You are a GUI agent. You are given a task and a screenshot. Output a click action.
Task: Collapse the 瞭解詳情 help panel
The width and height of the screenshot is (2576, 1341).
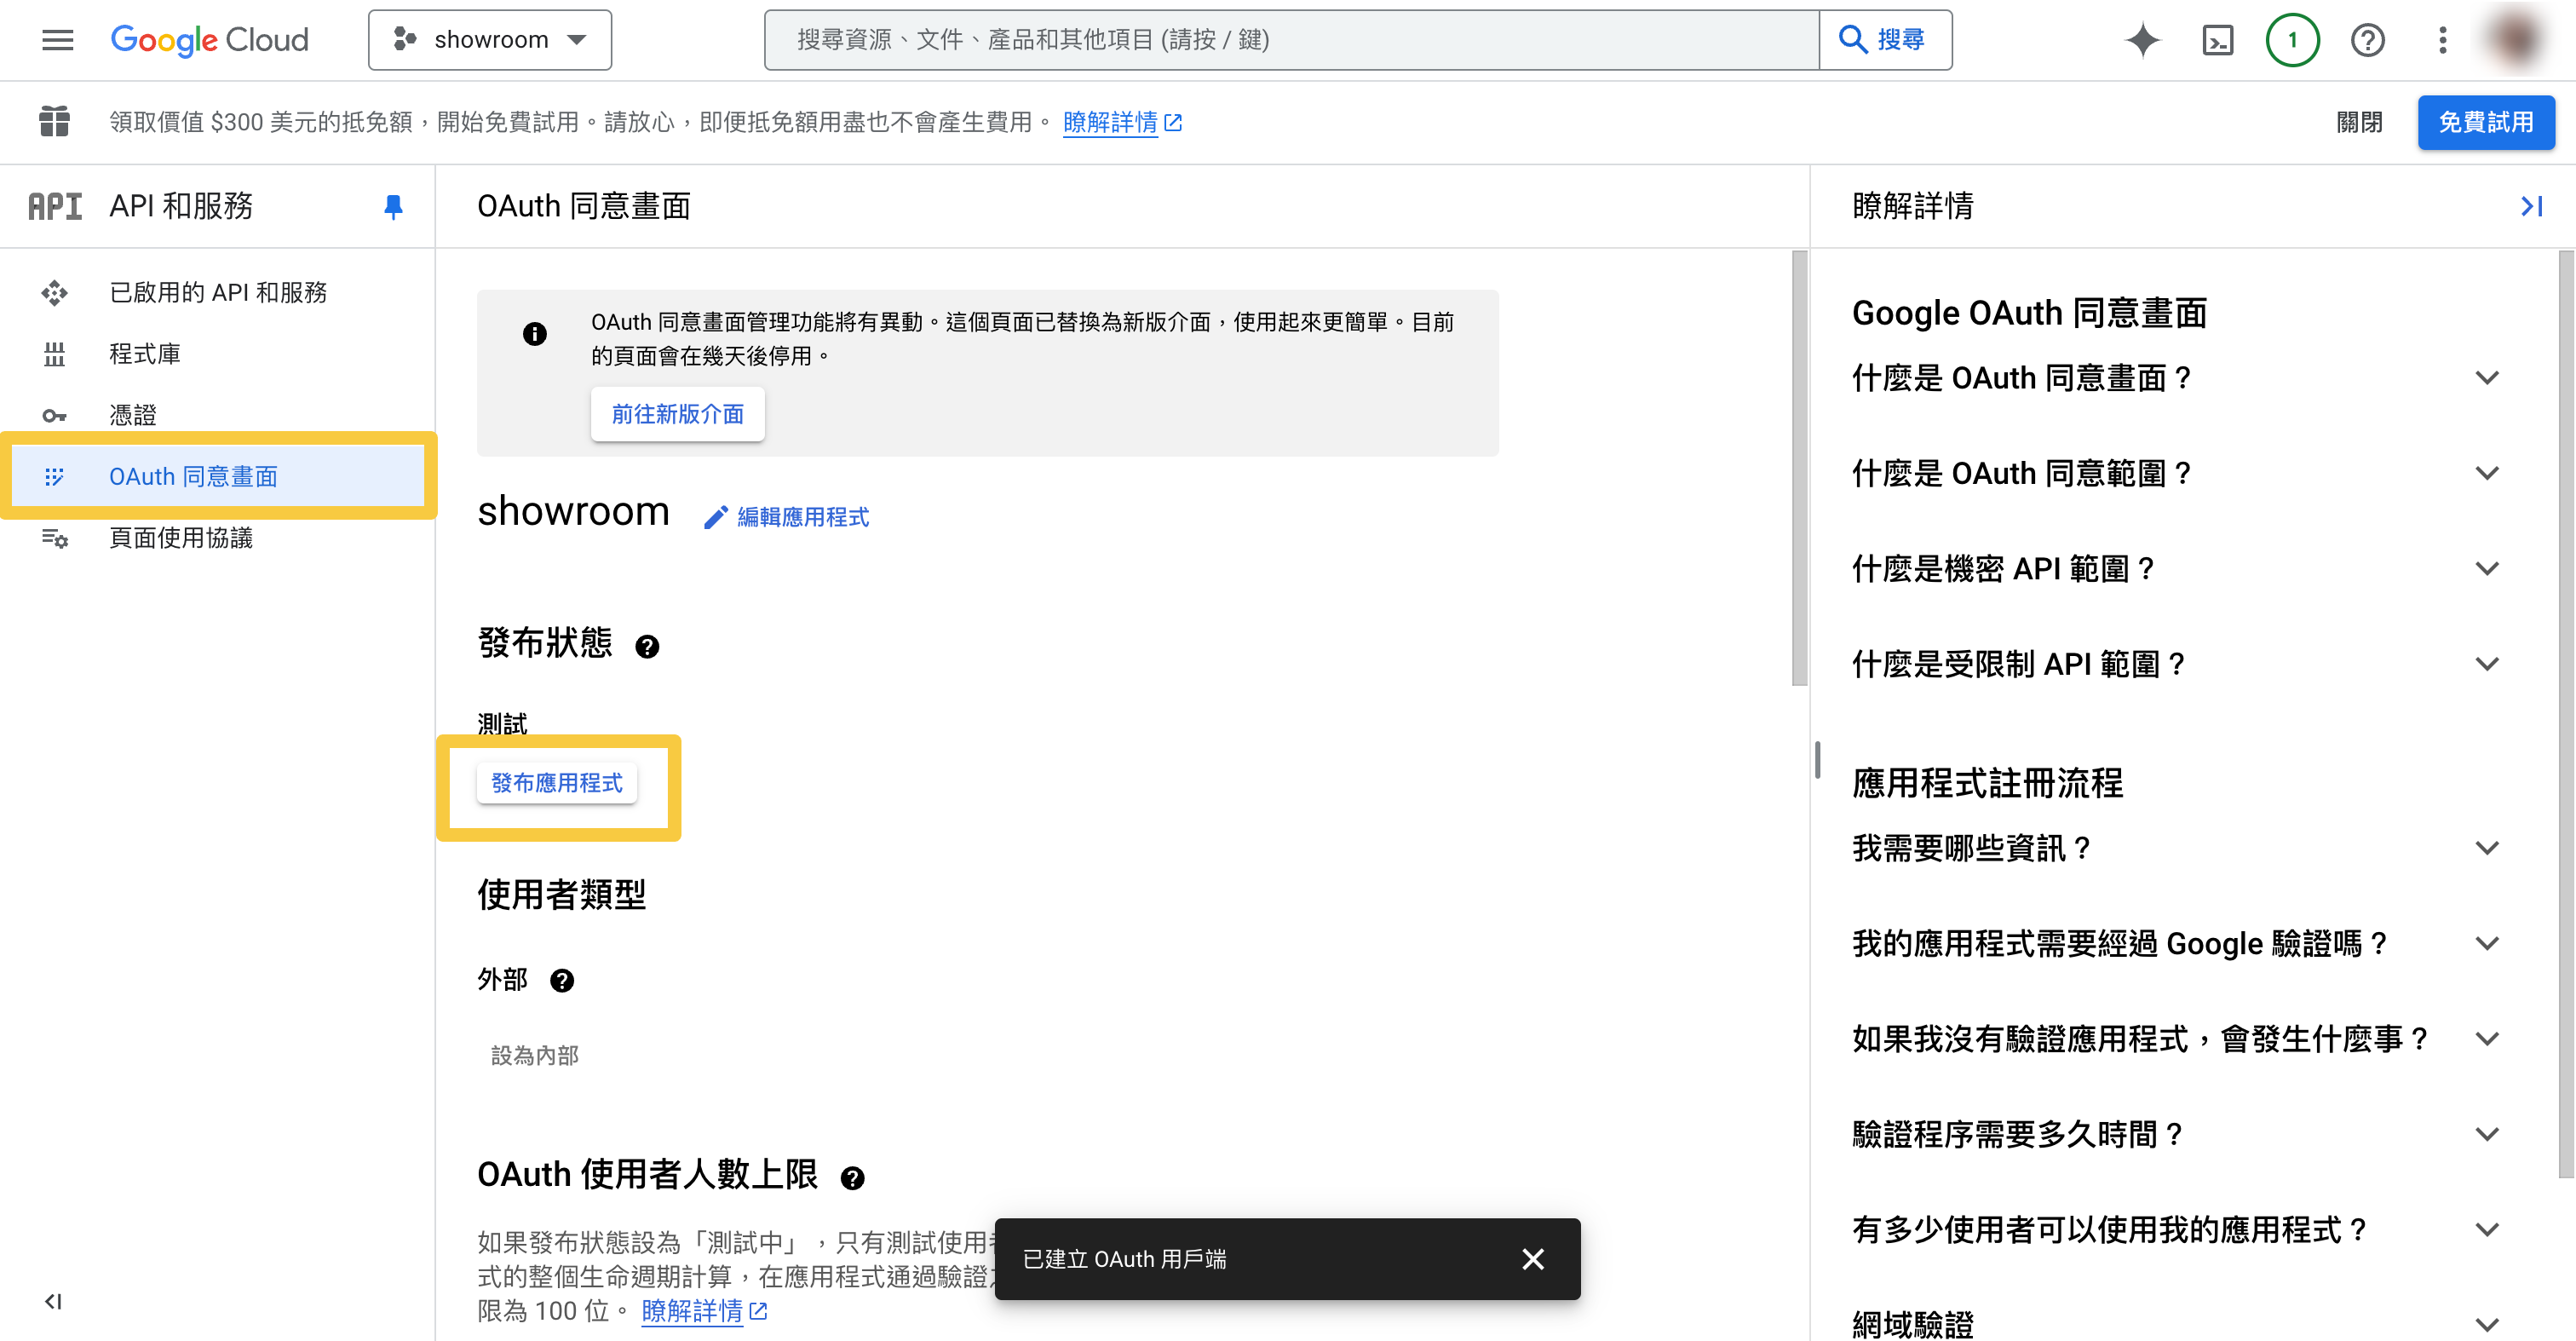tap(2531, 206)
